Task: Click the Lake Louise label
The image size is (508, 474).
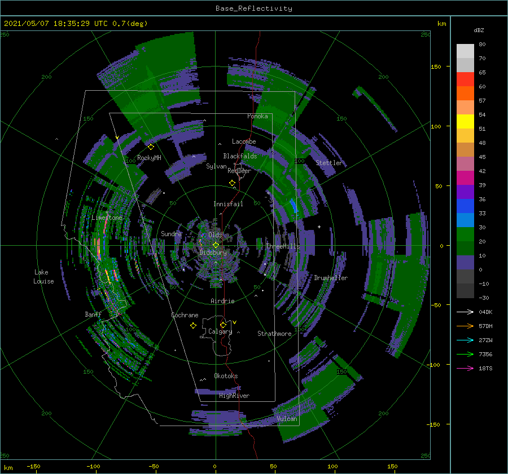Action: pos(43,277)
